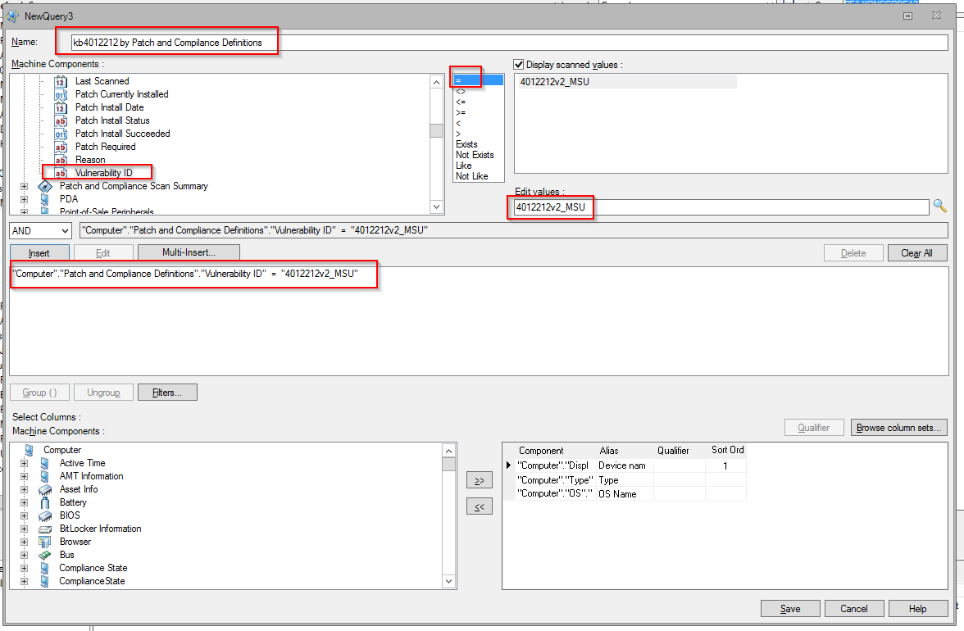Viewport: 964px width, 631px height.
Task: Open the AND/OR logic dropdown
Action: (x=39, y=231)
